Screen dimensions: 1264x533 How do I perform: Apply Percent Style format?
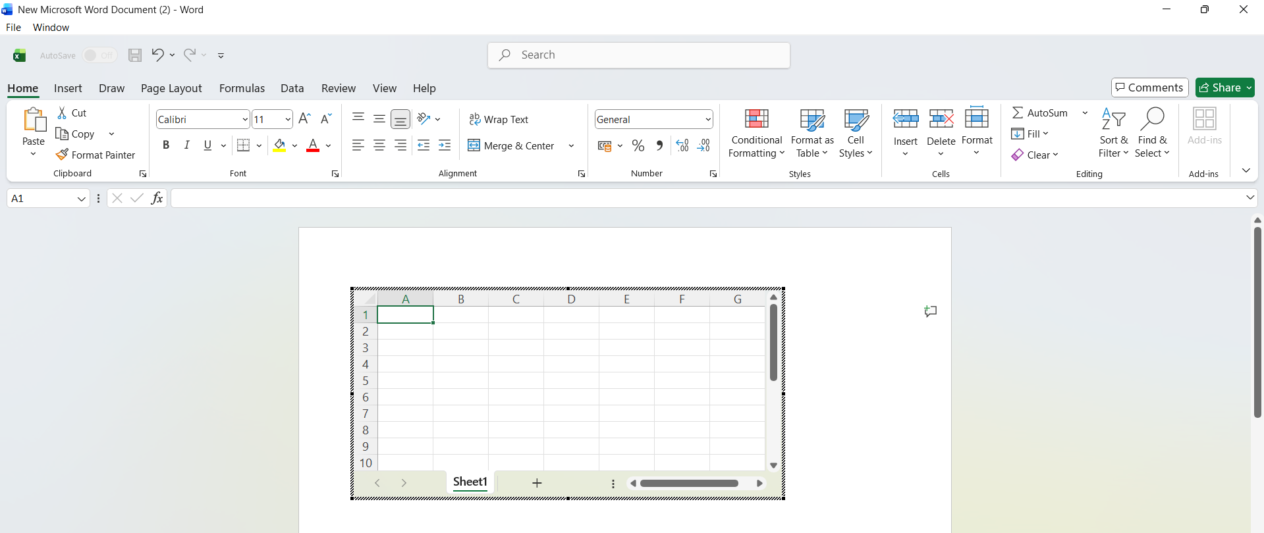(638, 145)
